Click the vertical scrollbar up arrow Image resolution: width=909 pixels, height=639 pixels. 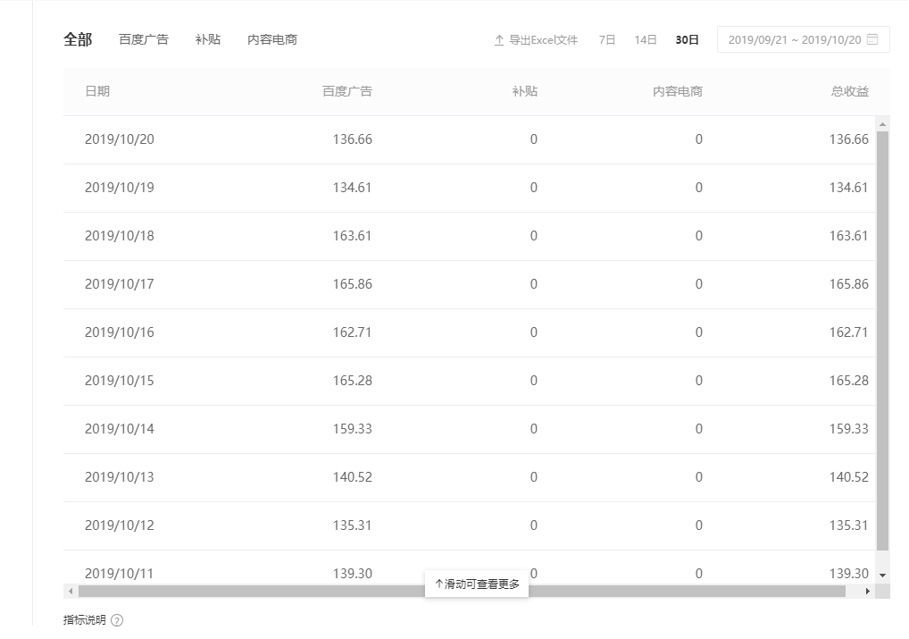pyautogui.click(x=882, y=124)
